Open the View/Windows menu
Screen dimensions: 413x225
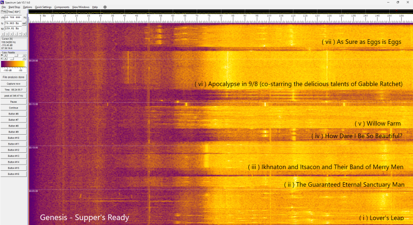point(81,7)
